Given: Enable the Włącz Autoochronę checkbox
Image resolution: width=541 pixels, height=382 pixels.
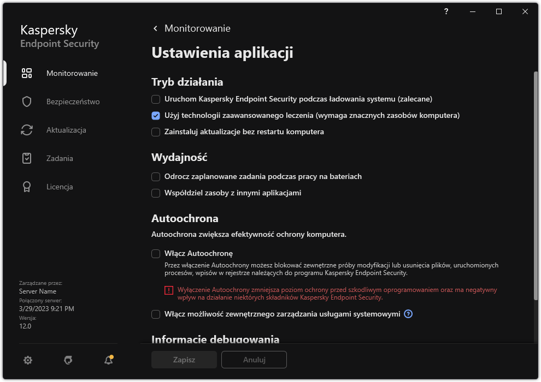Looking at the screenshot, I should tap(156, 253).
